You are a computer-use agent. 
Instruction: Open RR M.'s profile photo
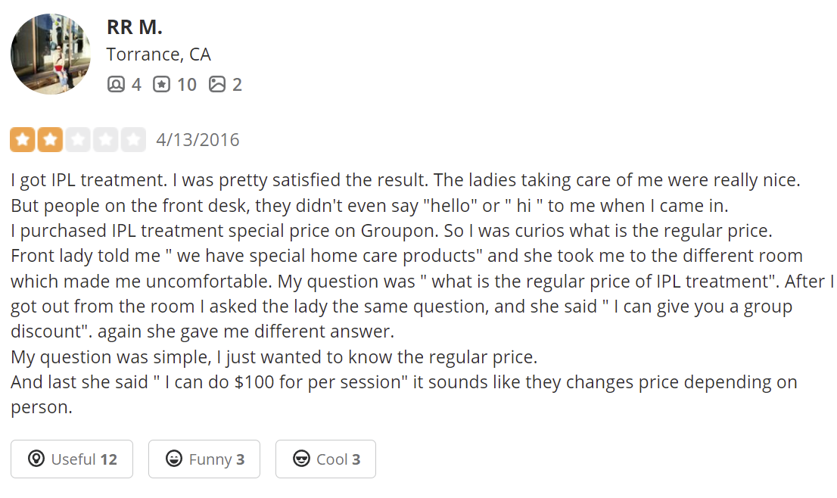[x=51, y=54]
